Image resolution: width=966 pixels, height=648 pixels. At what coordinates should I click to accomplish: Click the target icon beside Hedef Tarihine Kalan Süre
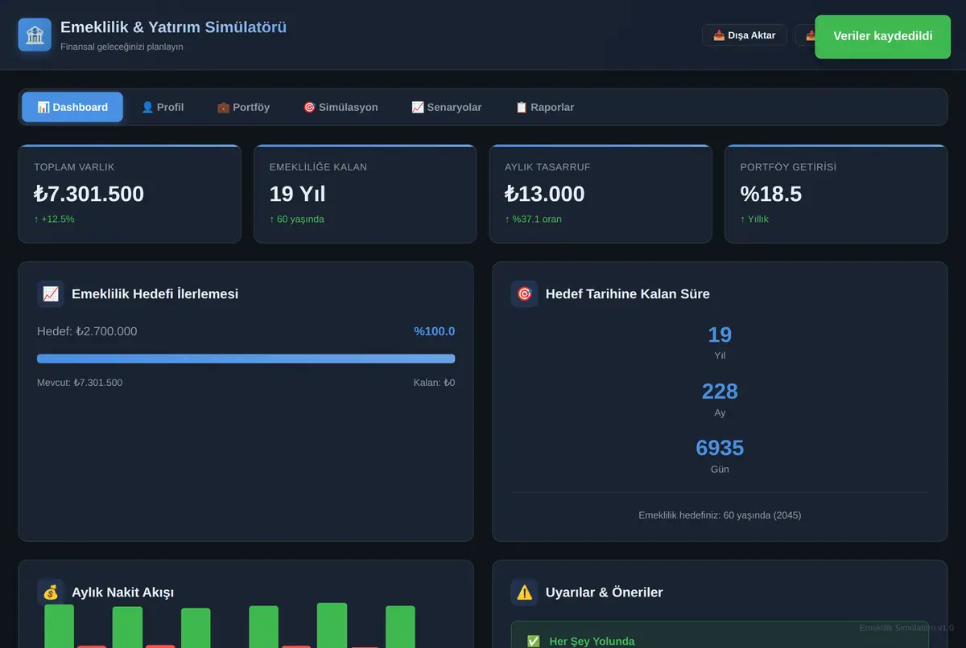pos(524,293)
